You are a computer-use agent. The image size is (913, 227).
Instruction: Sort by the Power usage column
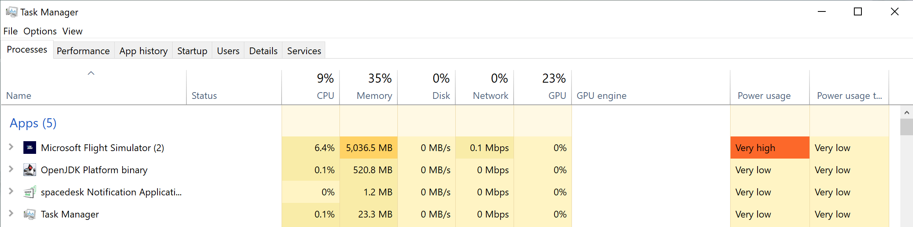(x=764, y=96)
